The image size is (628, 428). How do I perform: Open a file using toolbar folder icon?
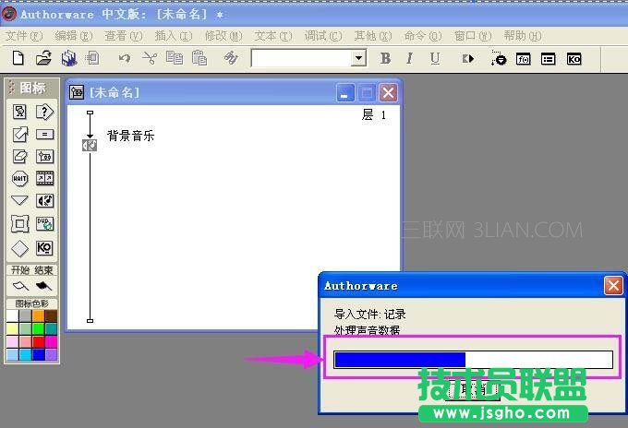(x=43, y=58)
